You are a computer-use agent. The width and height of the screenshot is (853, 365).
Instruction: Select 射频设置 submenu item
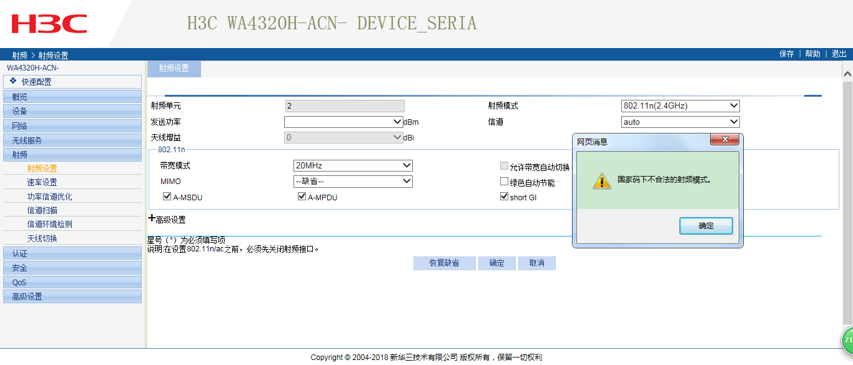[42, 168]
